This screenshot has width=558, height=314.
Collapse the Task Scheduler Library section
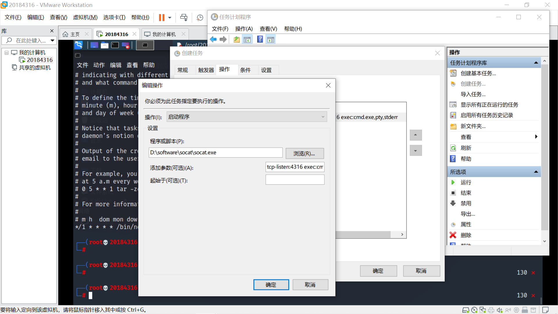click(536, 63)
